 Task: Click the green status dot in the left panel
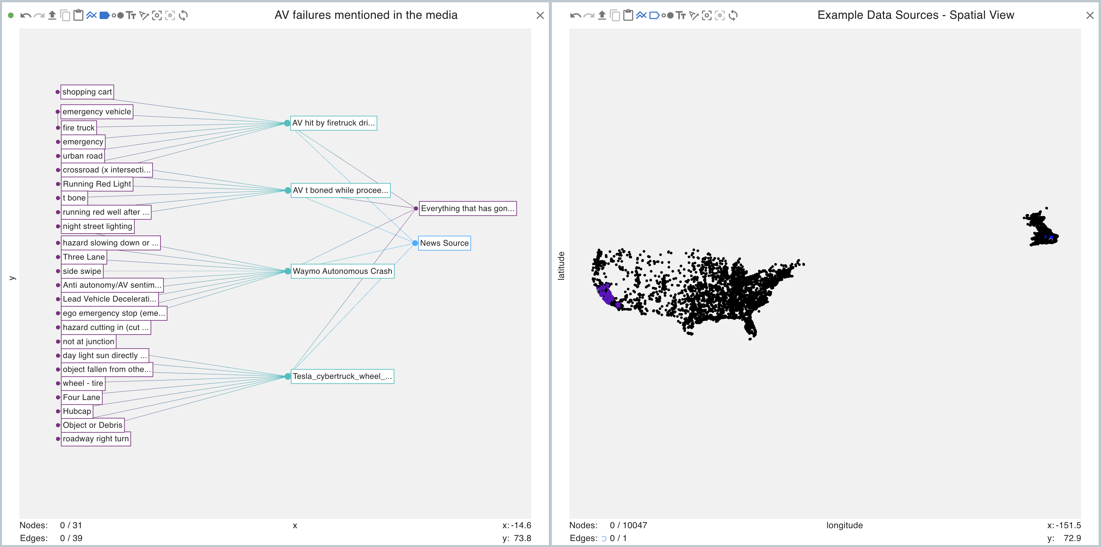(11, 16)
